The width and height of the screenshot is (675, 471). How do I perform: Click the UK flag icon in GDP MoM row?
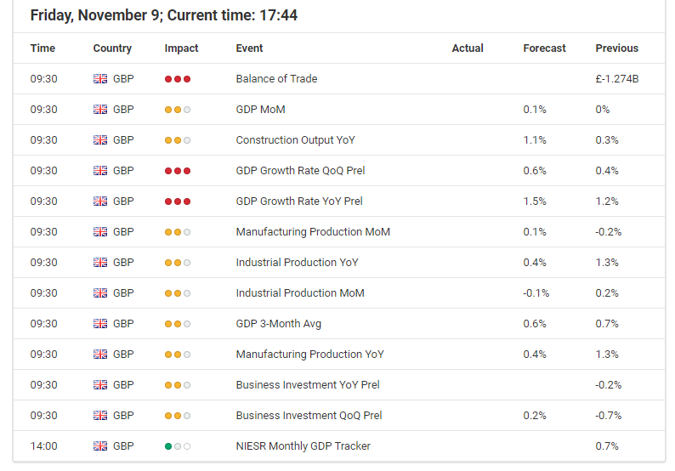pyautogui.click(x=100, y=110)
